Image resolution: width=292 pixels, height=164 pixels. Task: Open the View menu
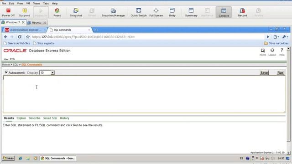[x=20, y=3]
